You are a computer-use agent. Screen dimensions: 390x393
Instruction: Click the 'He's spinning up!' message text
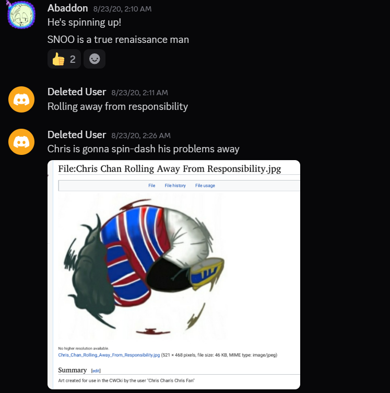tap(84, 23)
